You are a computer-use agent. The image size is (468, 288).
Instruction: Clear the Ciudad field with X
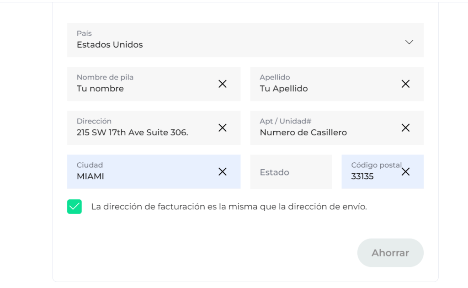[x=223, y=171]
